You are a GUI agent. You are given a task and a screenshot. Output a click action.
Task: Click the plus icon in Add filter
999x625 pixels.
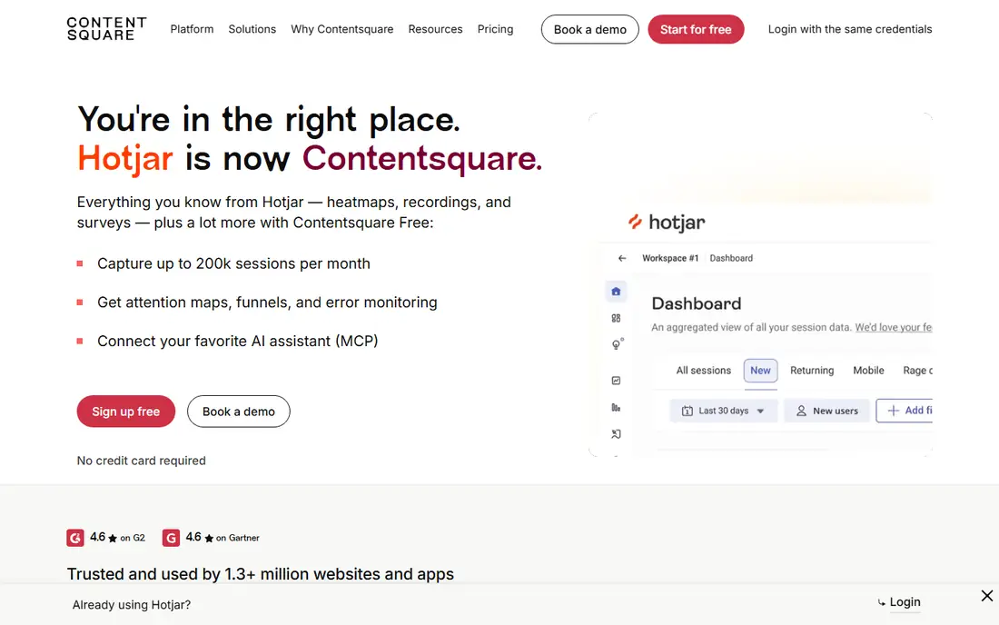click(x=894, y=411)
